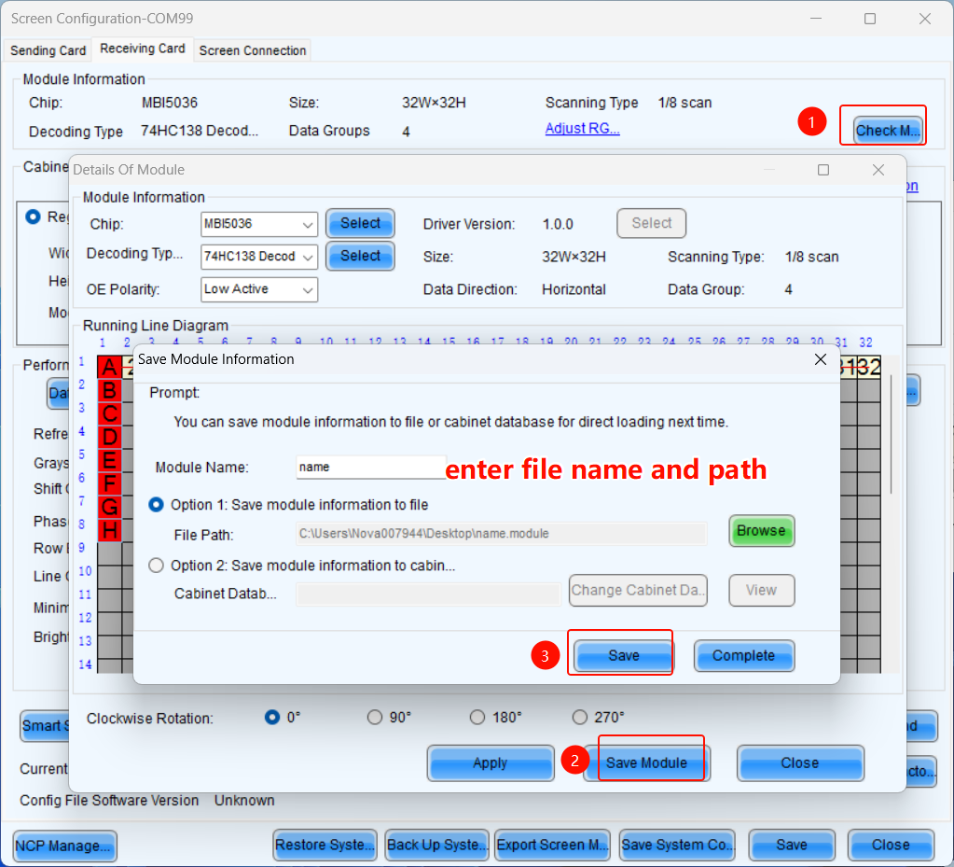Set clockwise rotation to 180°
Image resolution: width=954 pixels, height=867 pixels.
click(477, 718)
